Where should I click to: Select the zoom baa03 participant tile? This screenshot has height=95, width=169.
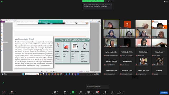pos(127,24)
